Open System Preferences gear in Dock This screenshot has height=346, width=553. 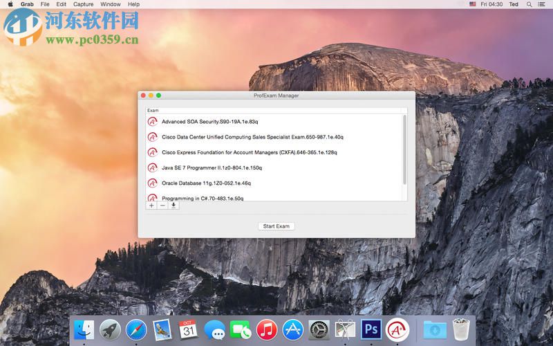(319, 330)
